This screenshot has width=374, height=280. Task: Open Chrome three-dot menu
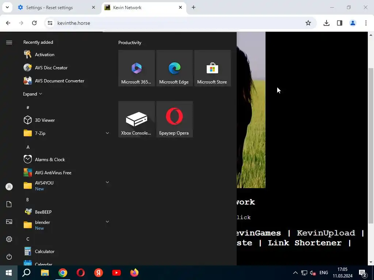(x=366, y=23)
